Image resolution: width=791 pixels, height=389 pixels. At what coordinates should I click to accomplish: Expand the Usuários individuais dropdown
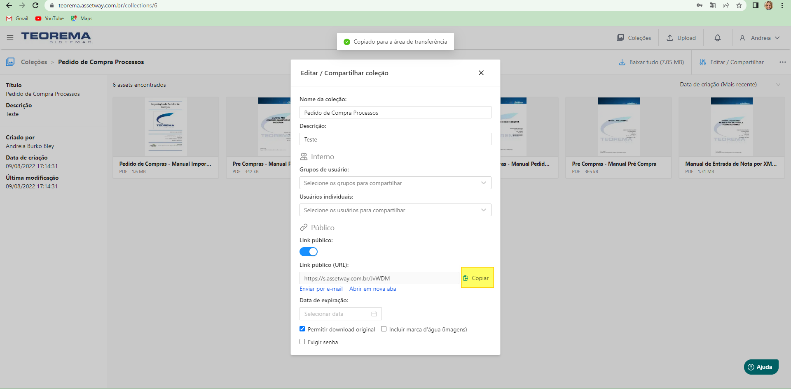(x=395, y=210)
